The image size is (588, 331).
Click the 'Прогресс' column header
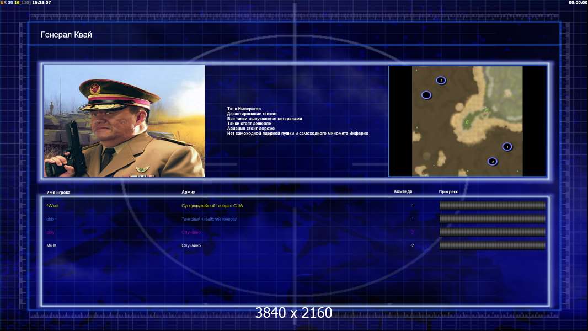448,191
